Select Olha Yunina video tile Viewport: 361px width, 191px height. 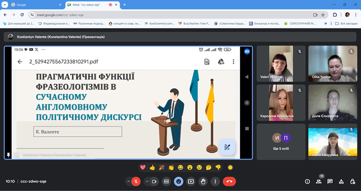tap(333, 64)
